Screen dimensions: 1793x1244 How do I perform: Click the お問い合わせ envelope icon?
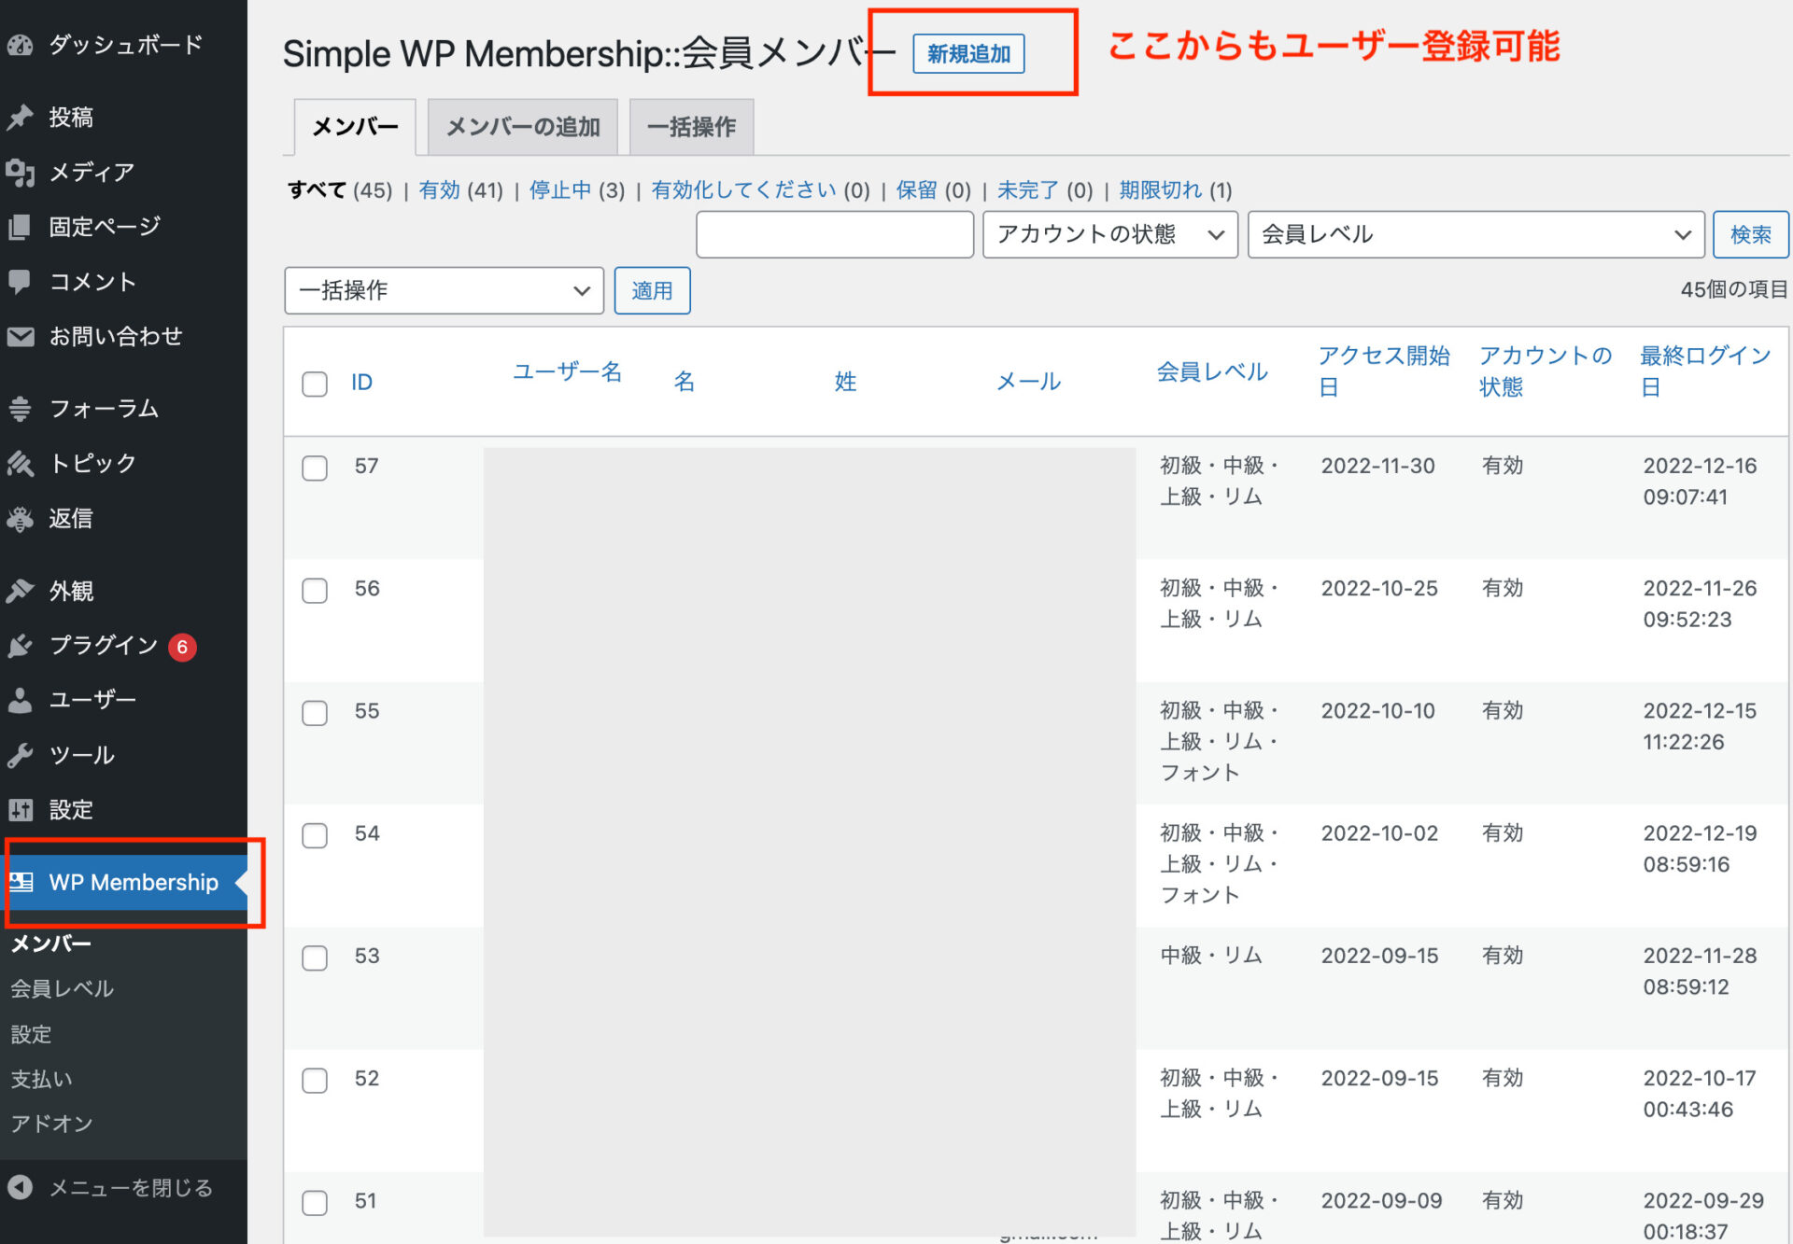pos(21,336)
